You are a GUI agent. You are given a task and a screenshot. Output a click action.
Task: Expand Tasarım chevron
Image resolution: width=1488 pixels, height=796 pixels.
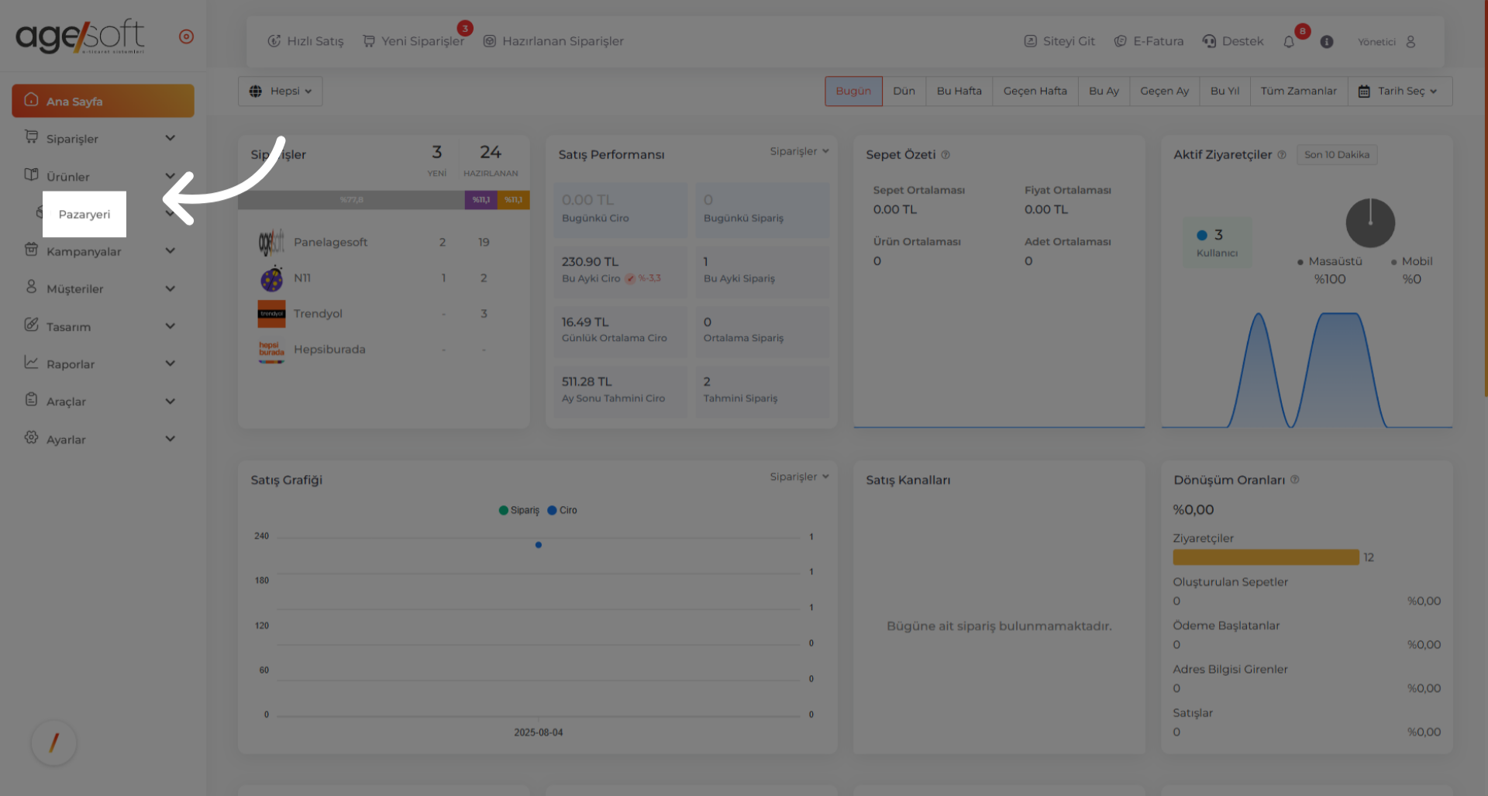pos(170,326)
